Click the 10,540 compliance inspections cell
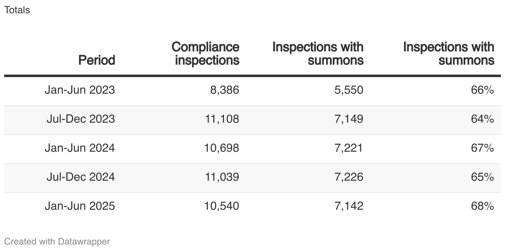This screenshot has width=505, height=252. point(222,206)
